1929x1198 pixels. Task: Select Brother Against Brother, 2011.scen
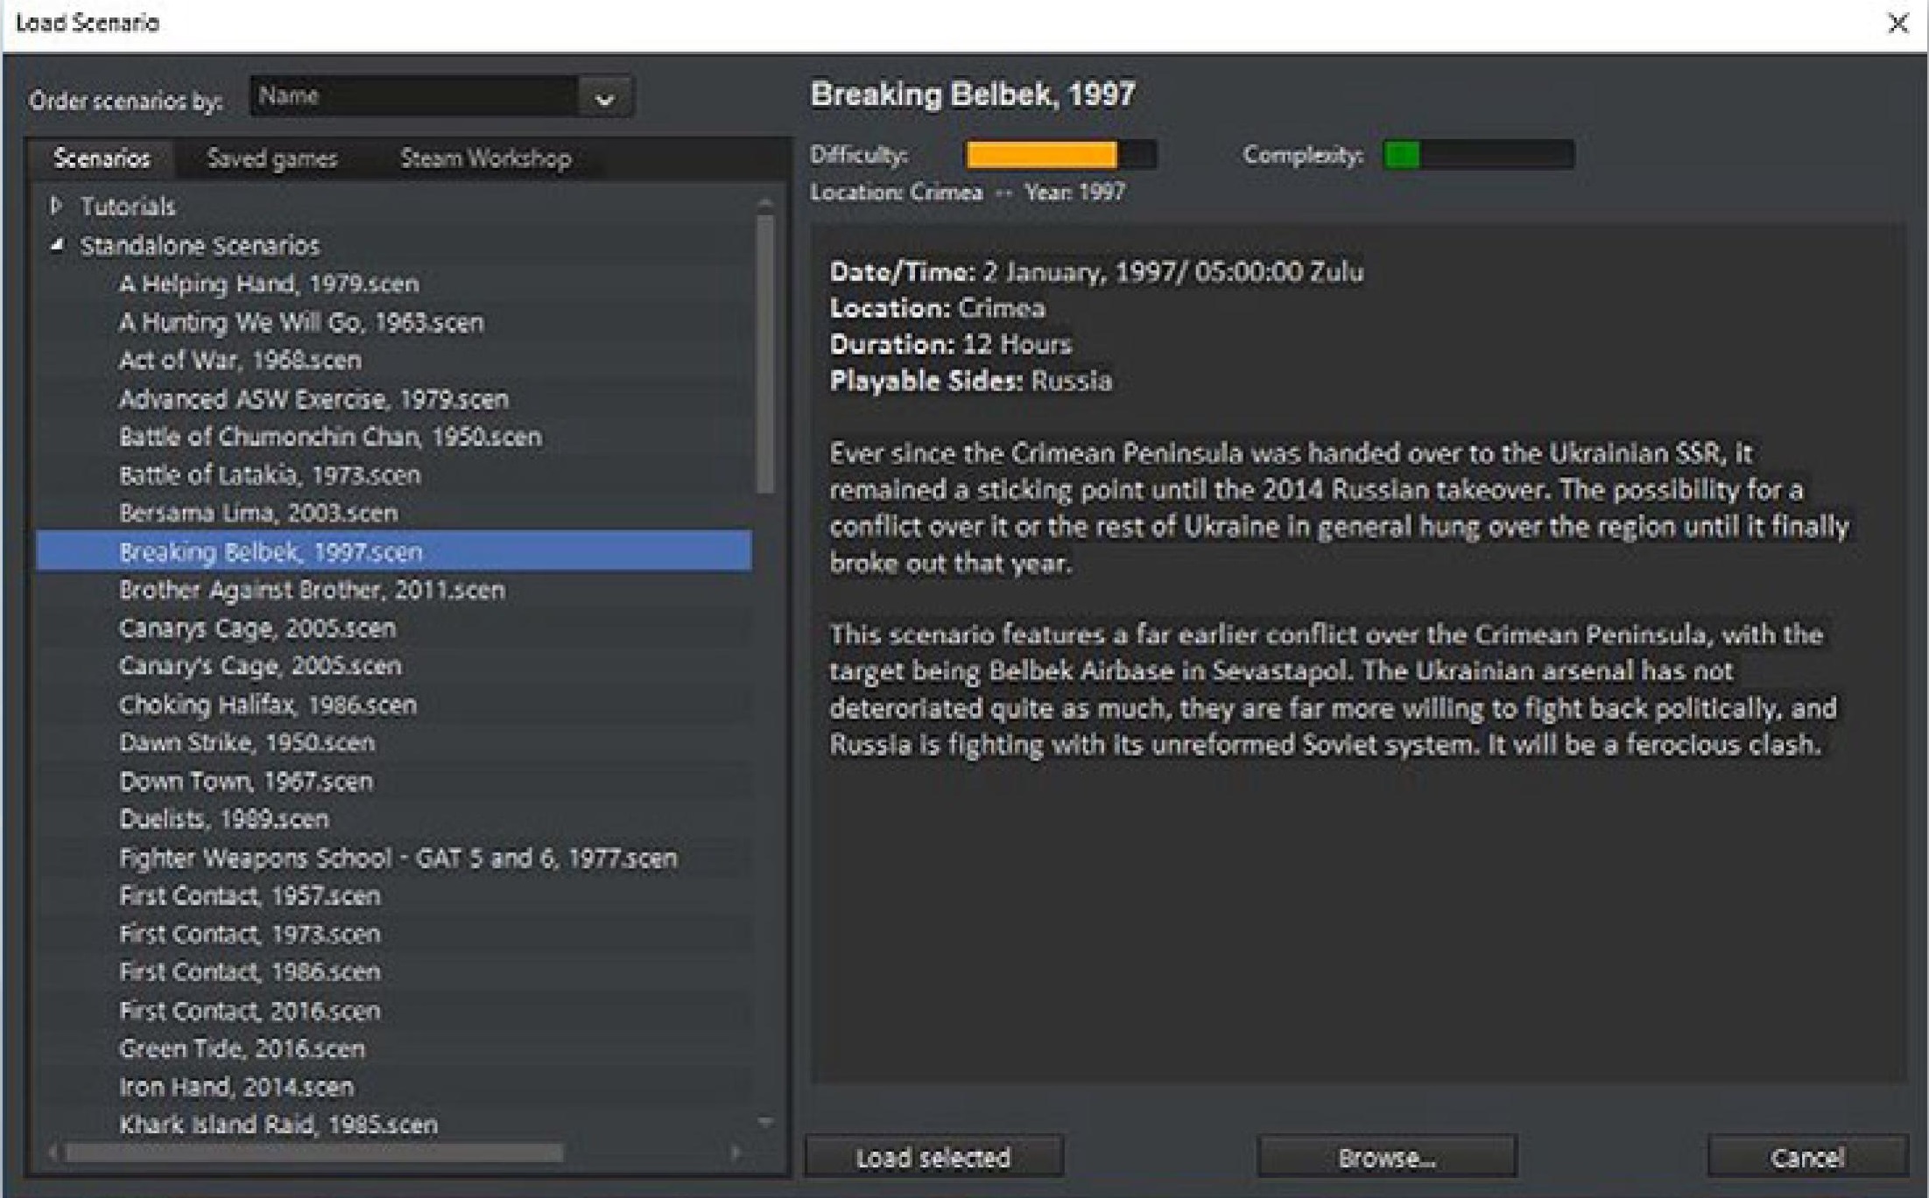312,590
